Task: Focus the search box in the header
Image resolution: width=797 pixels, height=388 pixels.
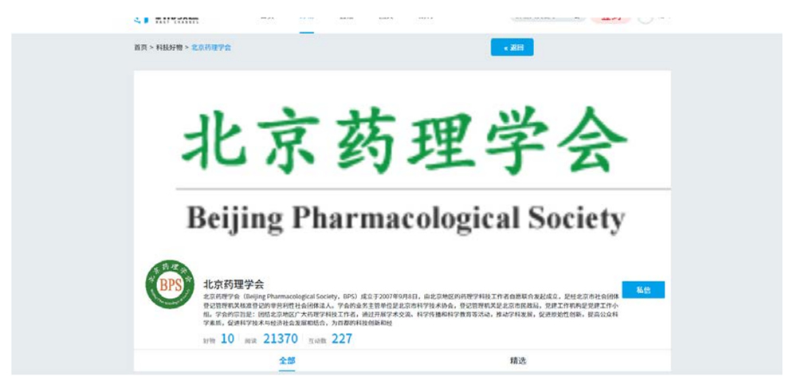Action: (548, 18)
